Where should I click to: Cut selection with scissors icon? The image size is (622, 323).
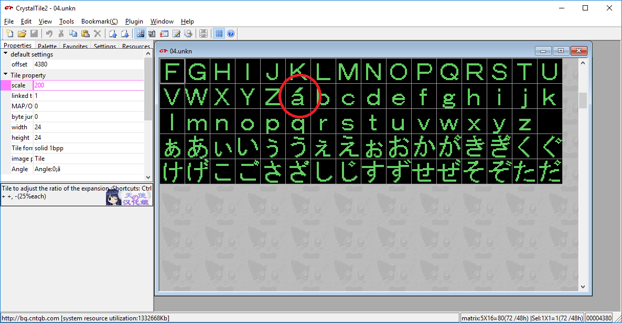(x=61, y=34)
